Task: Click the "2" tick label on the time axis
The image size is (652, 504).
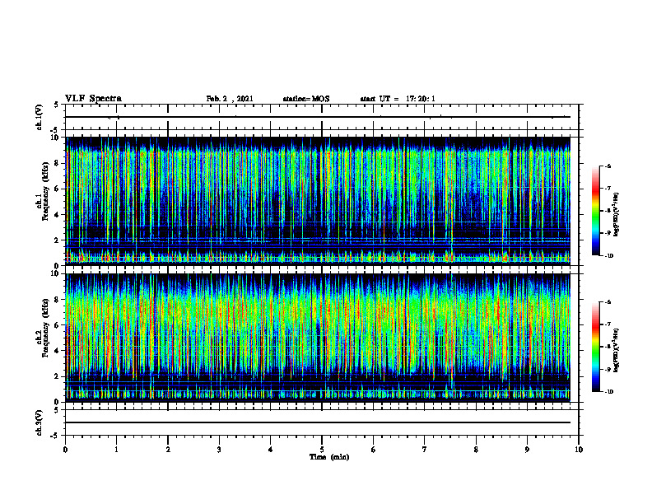Action: click(x=168, y=450)
